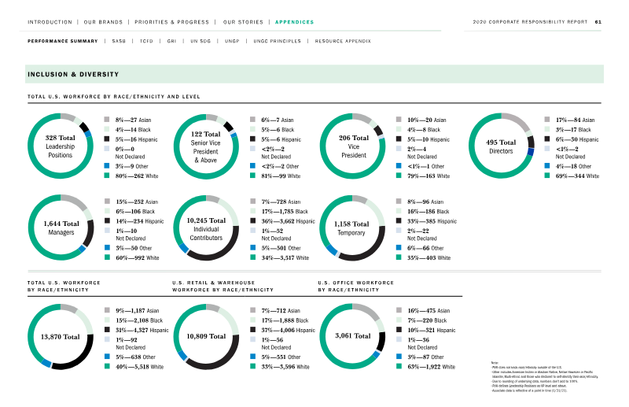Click the gray swatch beside 17%—84 Asian
This screenshot has width=629, height=407.
pos(547,120)
